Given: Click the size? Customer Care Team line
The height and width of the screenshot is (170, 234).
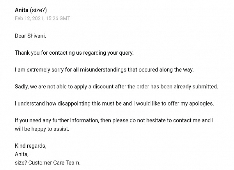Looking at the screenshot, I should [48, 163].
